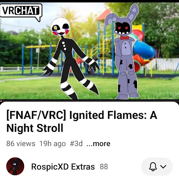The height and width of the screenshot is (179, 179).
Task: Click the 19h ago upload time
Action: tap(52, 144)
